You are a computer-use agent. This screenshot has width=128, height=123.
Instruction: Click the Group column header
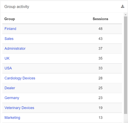(10, 19)
